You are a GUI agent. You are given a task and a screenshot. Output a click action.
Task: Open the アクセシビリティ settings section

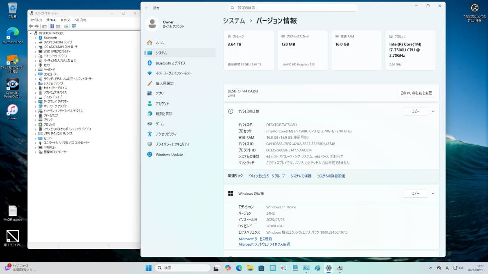pos(166,134)
